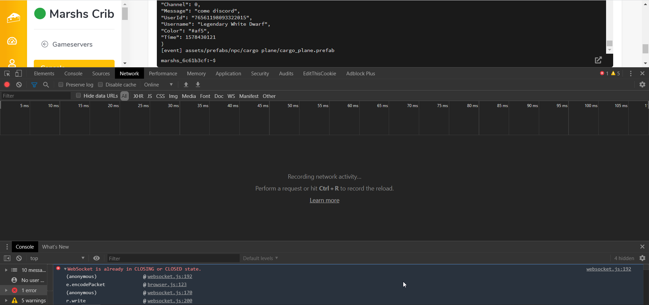The height and width of the screenshot is (305, 649).
Task: Open the What's New drawer tab
Action: click(x=55, y=247)
